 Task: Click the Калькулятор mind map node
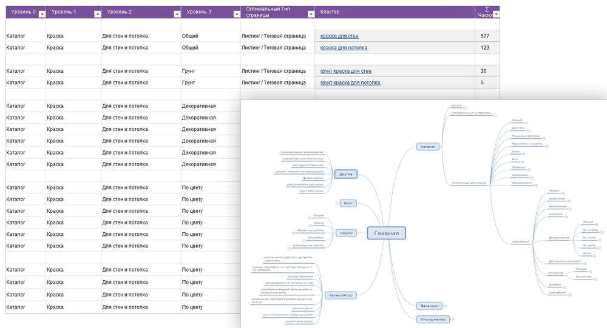pyautogui.click(x=340, y=295)
